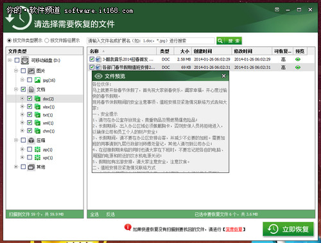Image resolution: width=321 pixels, height=243 pixels.
Task: Expand the txt(1) tree node
Action: tap(22, 114)
